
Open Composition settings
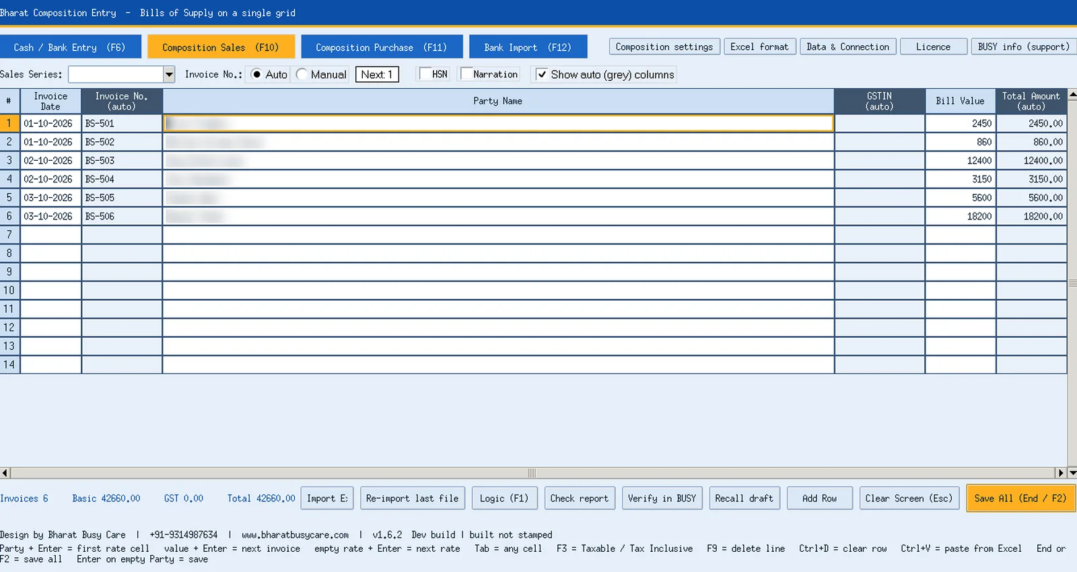tap(664, 46)
